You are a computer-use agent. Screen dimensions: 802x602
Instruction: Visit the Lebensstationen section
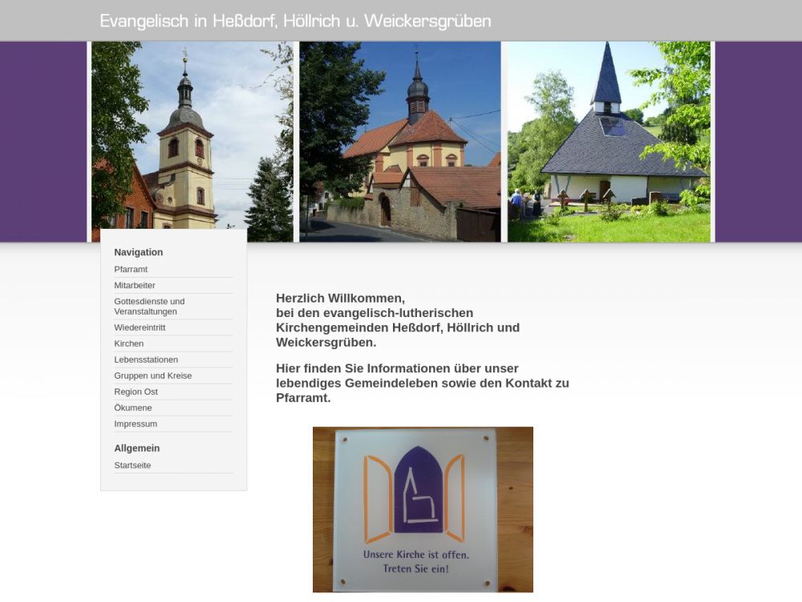pyautogui.click(x=146, y=360)
